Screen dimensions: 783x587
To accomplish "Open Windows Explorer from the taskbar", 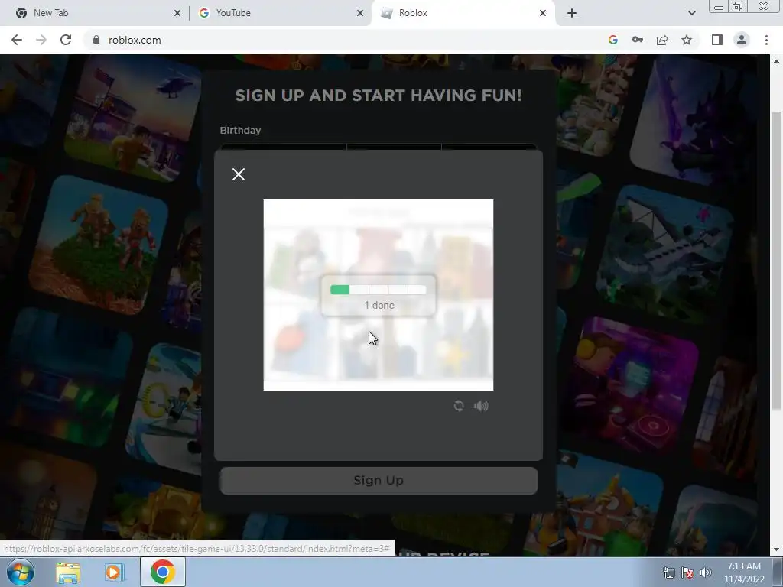I will click(x=68, y=572).
